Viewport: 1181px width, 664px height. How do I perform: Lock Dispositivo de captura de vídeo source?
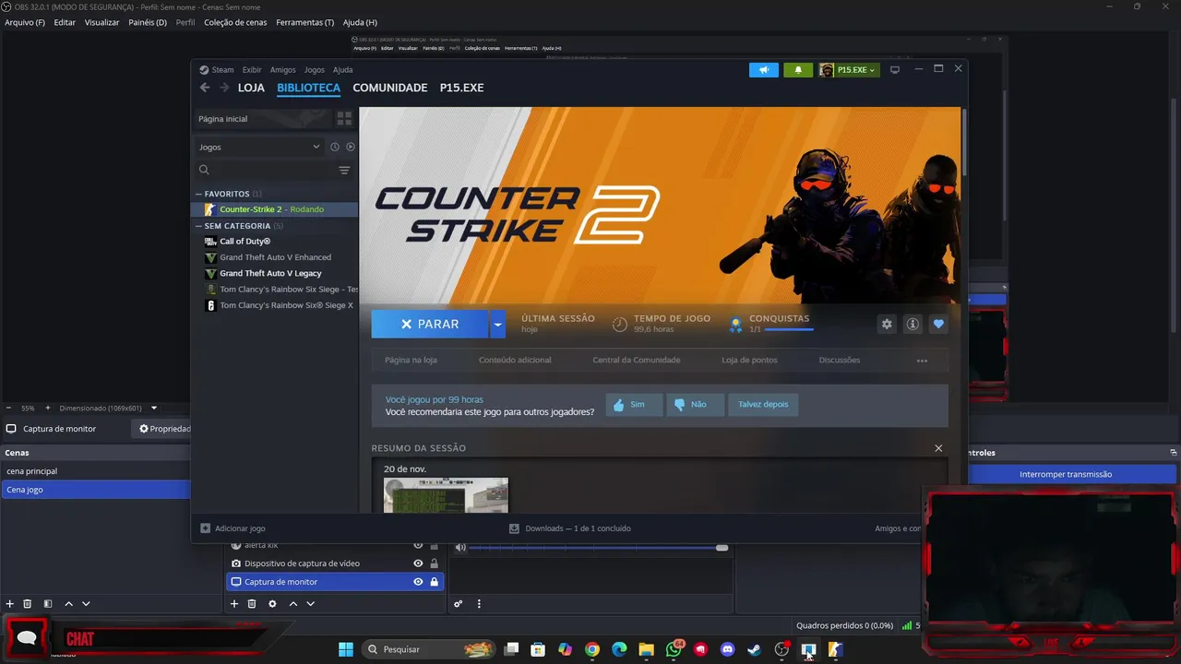click(x=434, y=563)
